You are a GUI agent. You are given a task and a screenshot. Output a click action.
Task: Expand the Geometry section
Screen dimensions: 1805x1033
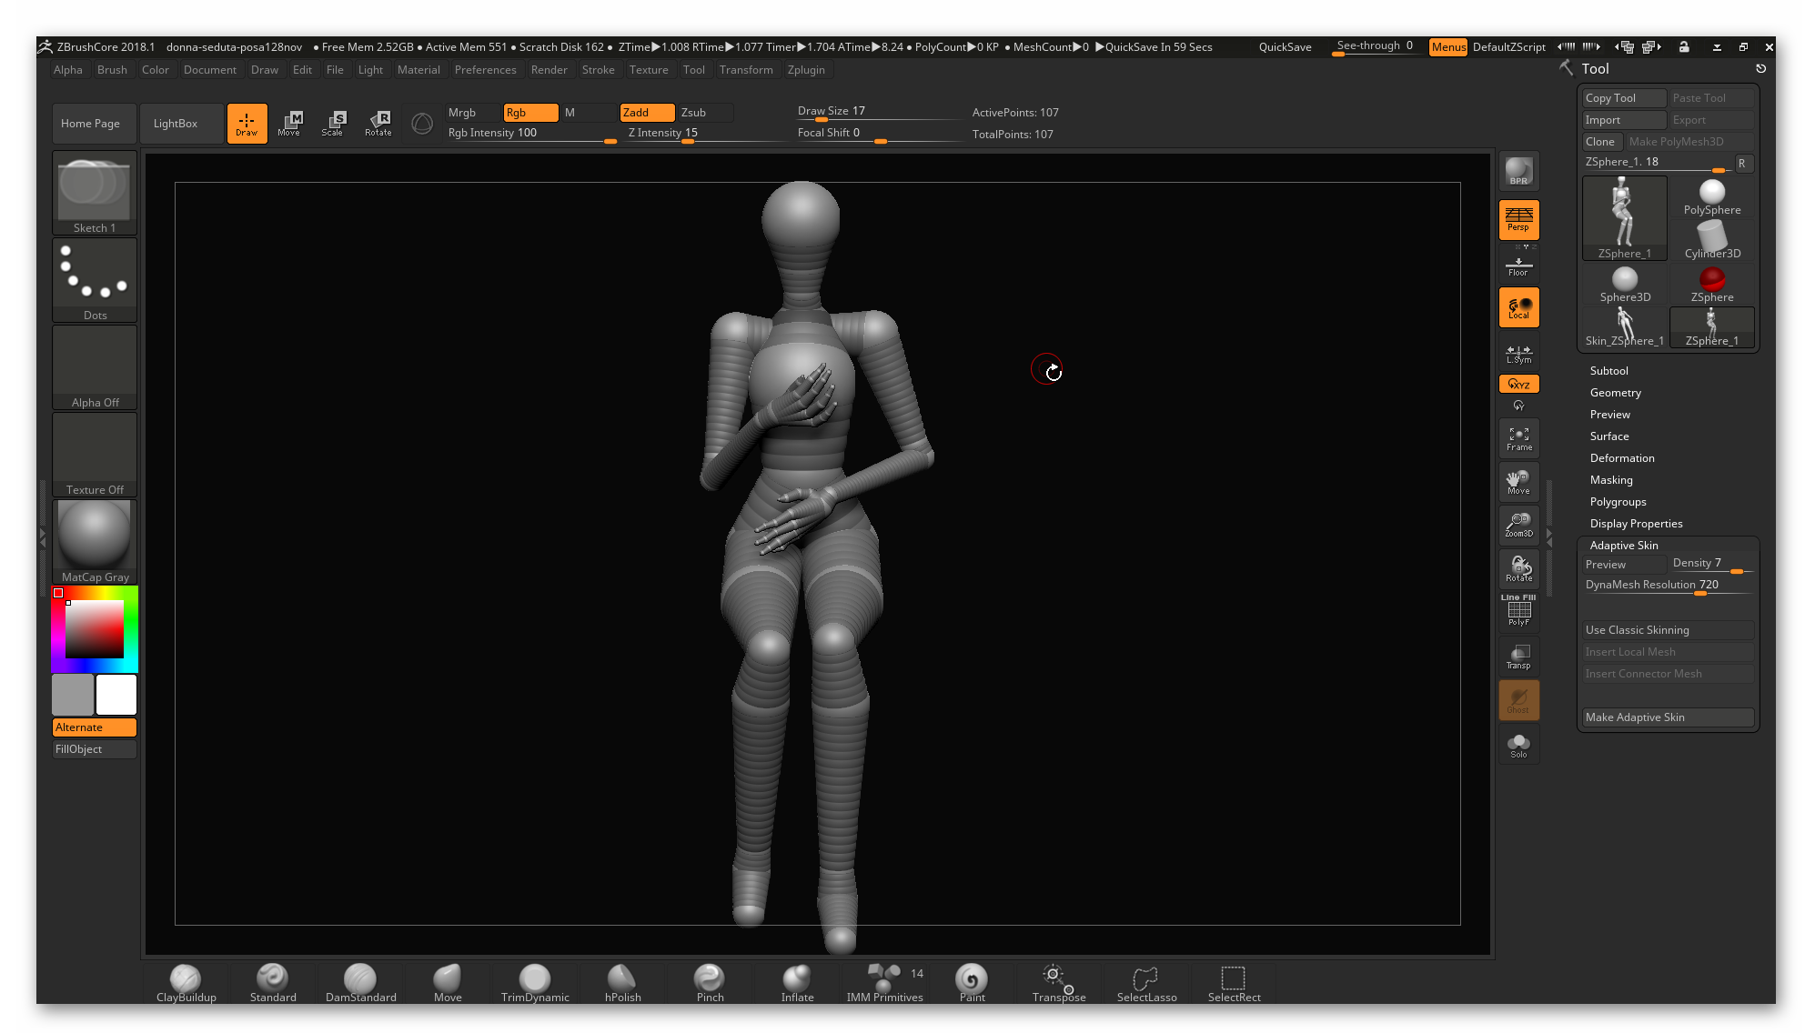[x=1616, y=392]
